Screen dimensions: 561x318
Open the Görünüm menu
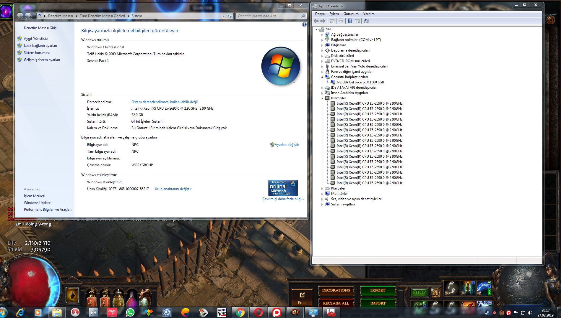351,14
